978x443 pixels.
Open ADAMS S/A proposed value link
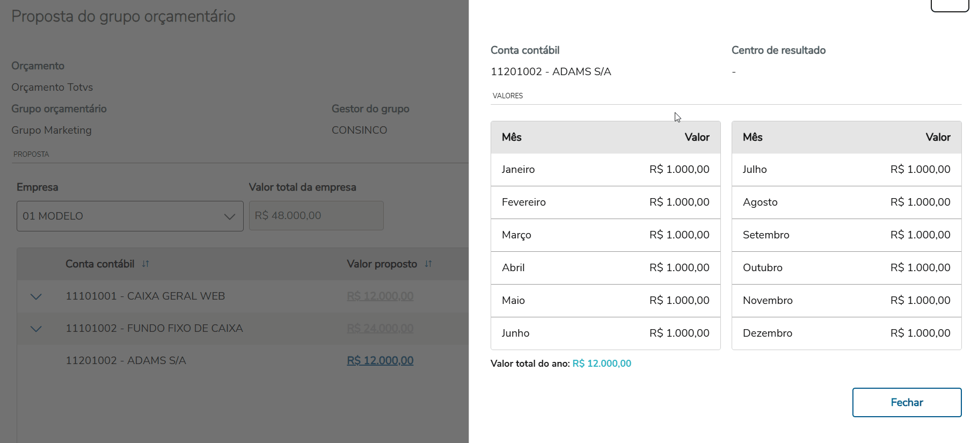(380, 361)
